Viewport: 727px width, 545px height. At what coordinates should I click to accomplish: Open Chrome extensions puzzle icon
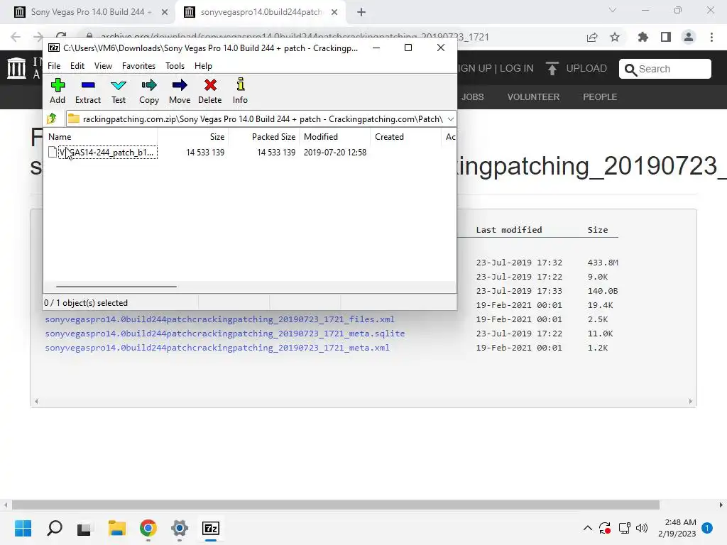pyautogui.click(x=643, y=37)
